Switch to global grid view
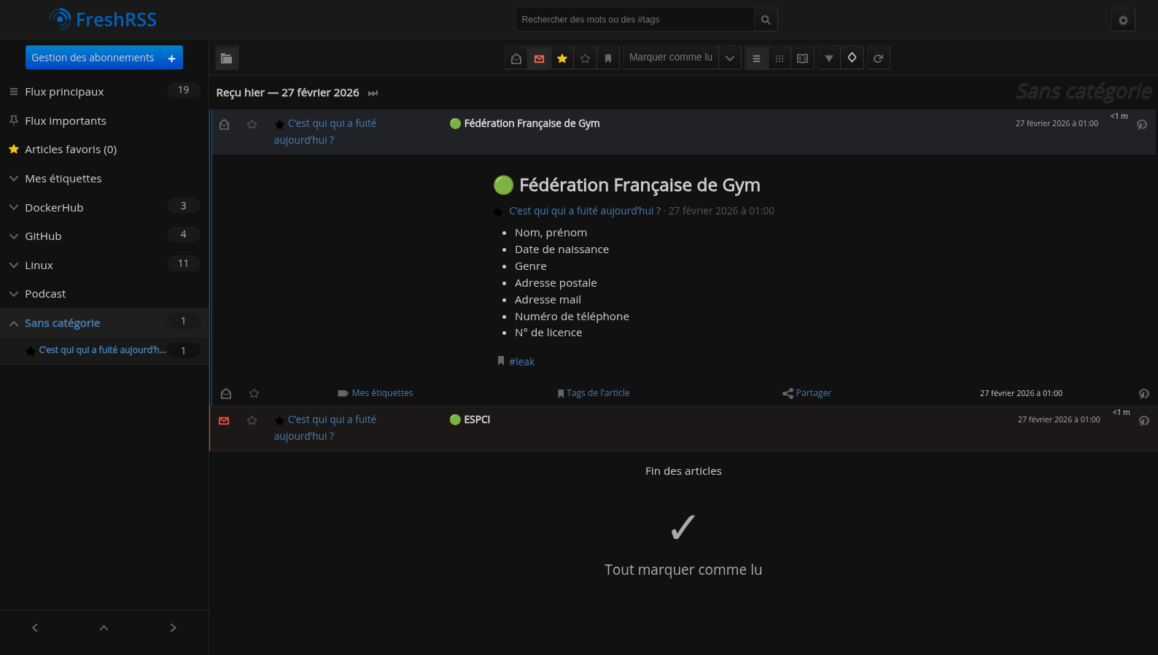Viewport: 1158px width, 655px height. (780, 58)
